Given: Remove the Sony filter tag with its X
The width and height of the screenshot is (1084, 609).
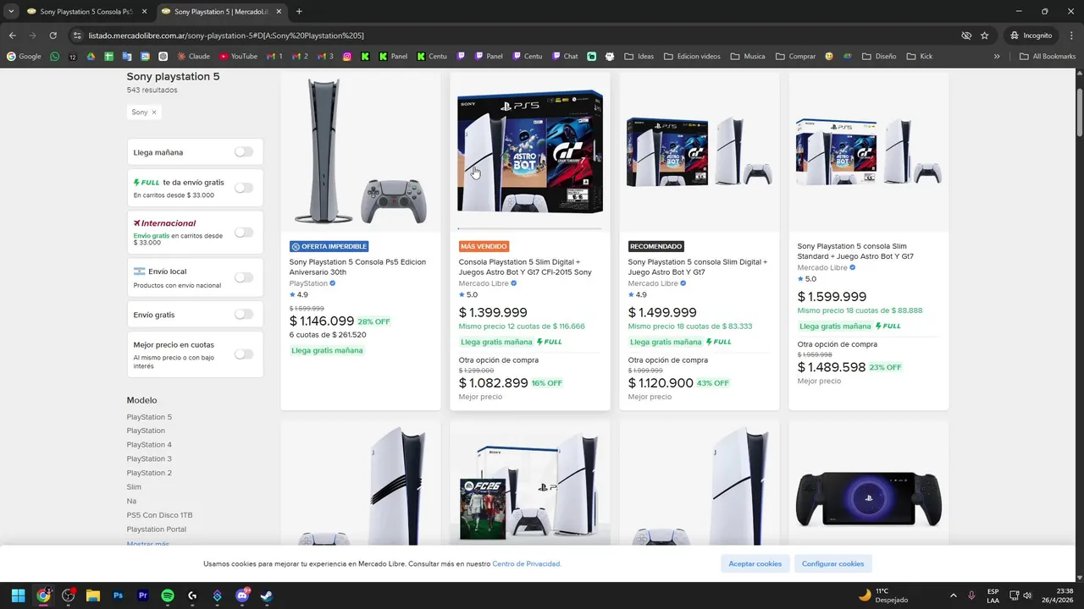Looking at the screenshot, I should coord(153,112).
